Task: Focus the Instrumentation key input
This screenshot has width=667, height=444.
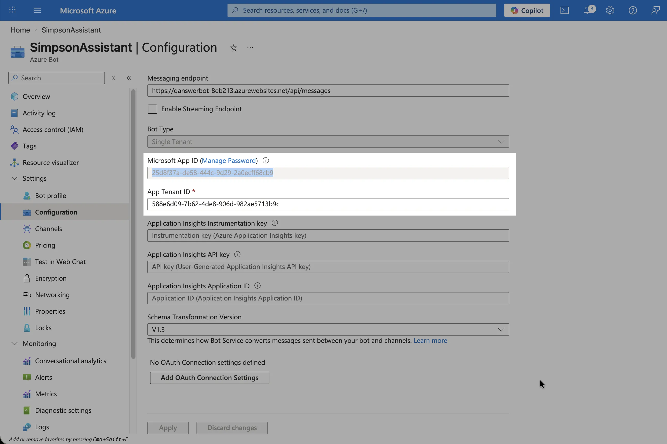Action: [328, 235]
